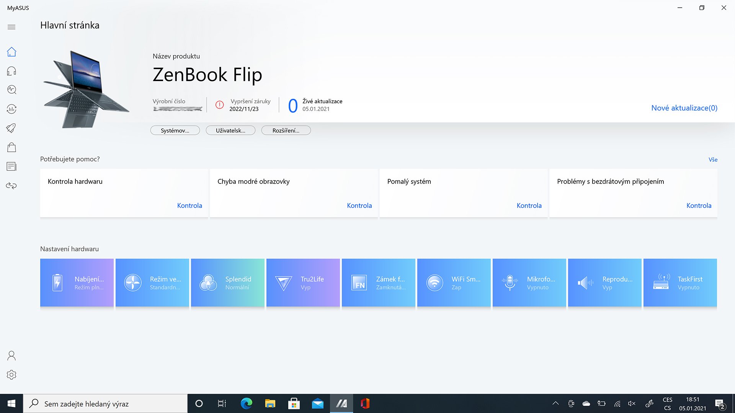Open user account icon in sidebar
Image resolution: width=735 pixels, height=413 pixels.
(x=11, y=356)
